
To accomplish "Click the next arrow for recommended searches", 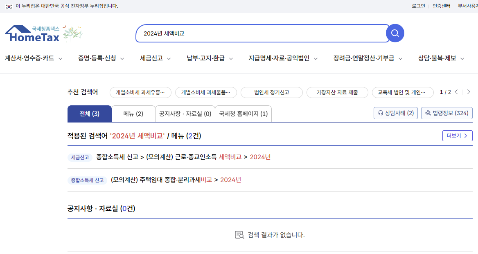I will (x=469, y=92).
